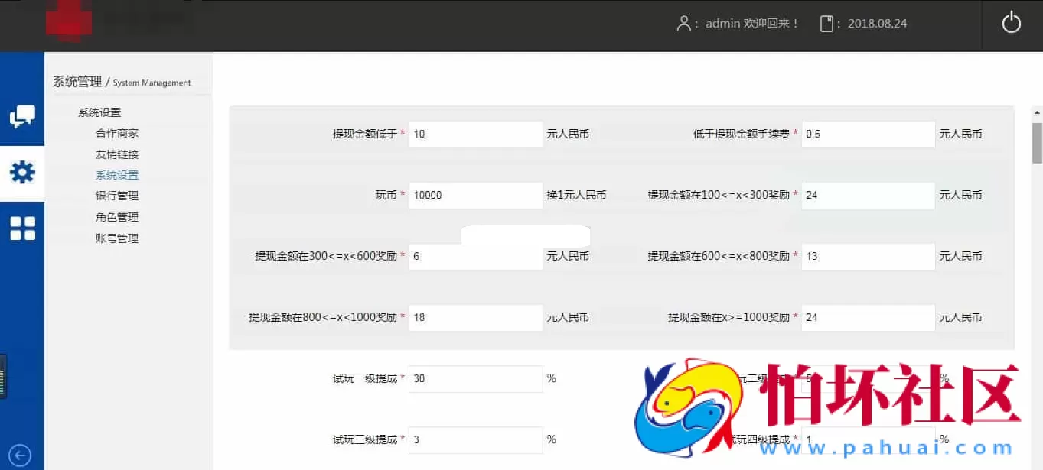Open 合作商家 in the sidebar menu
This screenshot has width=1043, height=470.
(x=117, y=132)
